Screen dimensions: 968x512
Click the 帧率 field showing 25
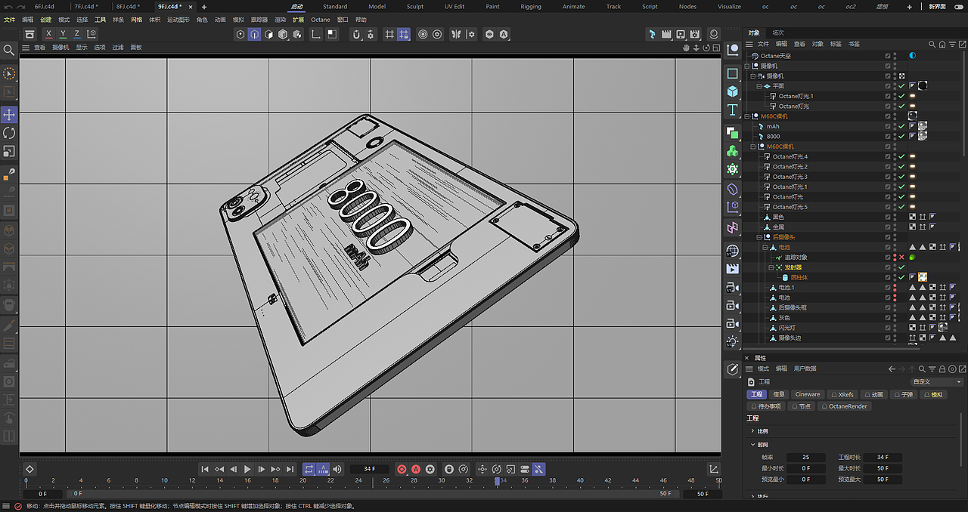[x=805, y=457]
